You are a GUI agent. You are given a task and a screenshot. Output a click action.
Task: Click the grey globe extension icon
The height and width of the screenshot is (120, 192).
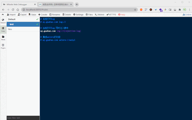(x=175, y=10)
